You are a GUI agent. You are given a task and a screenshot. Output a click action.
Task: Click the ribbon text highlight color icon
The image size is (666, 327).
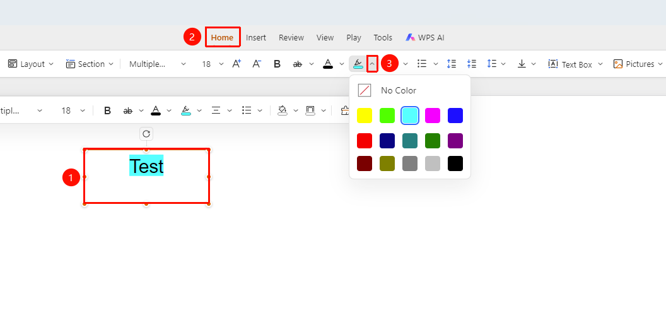click(358, 64)
